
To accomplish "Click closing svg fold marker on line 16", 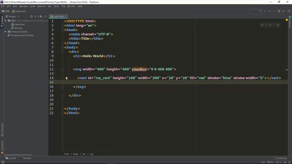I will [63, 87].
